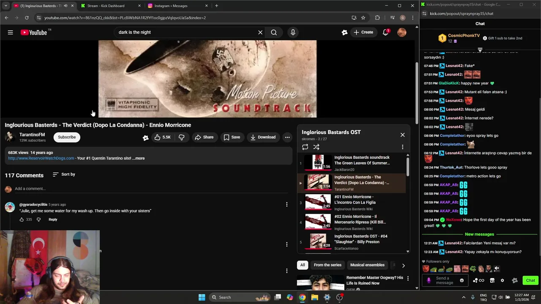Open the playlist panel options menu

pos(402,147)
